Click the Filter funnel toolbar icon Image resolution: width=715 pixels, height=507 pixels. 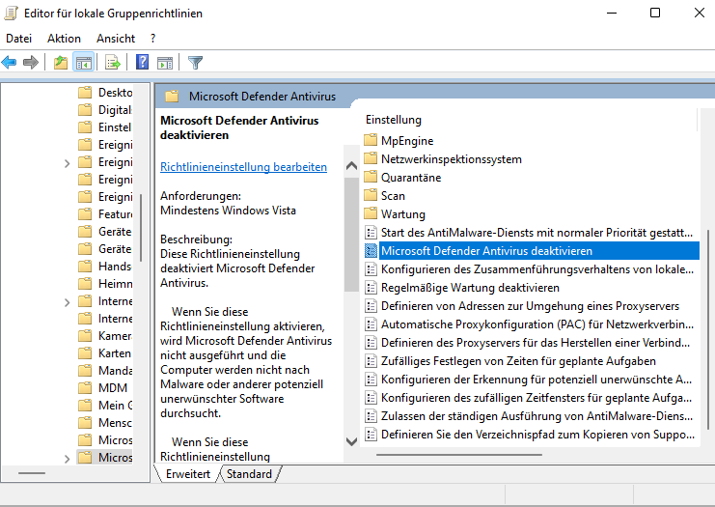click(x=195, y=62)
